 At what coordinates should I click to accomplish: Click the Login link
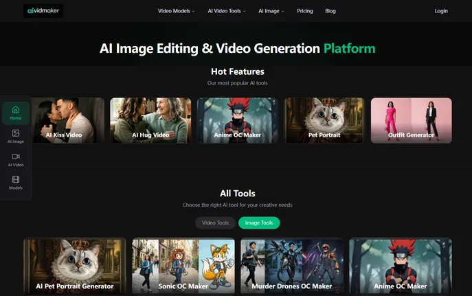(x=441, y=11)
